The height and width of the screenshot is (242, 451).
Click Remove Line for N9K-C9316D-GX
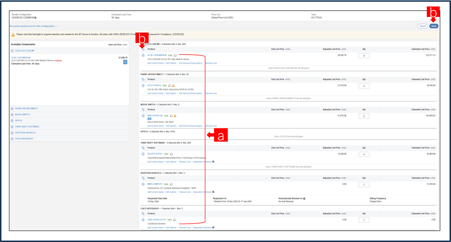[x=211, y=126]
